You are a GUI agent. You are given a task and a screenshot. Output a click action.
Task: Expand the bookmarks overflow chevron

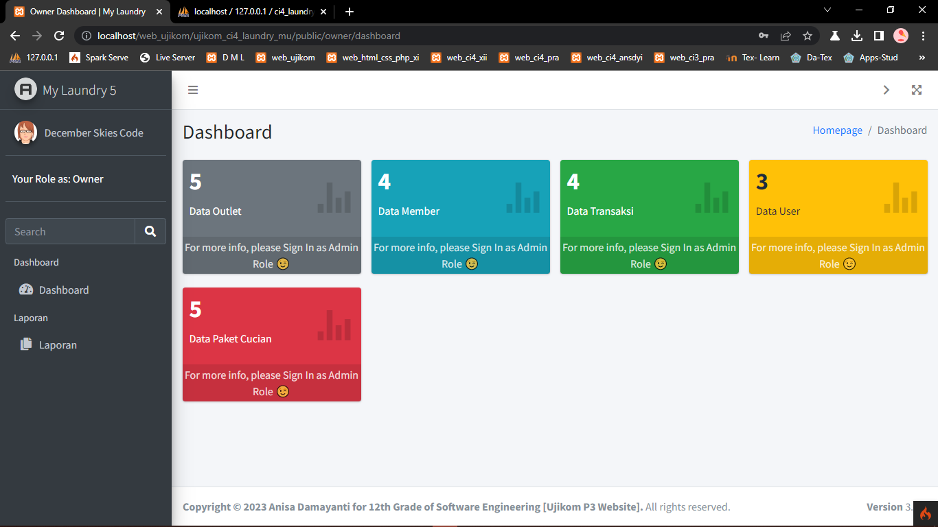922,58
